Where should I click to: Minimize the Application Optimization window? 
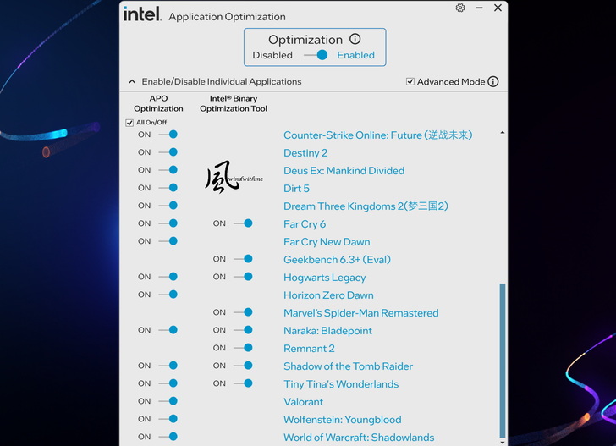(479, 8)
